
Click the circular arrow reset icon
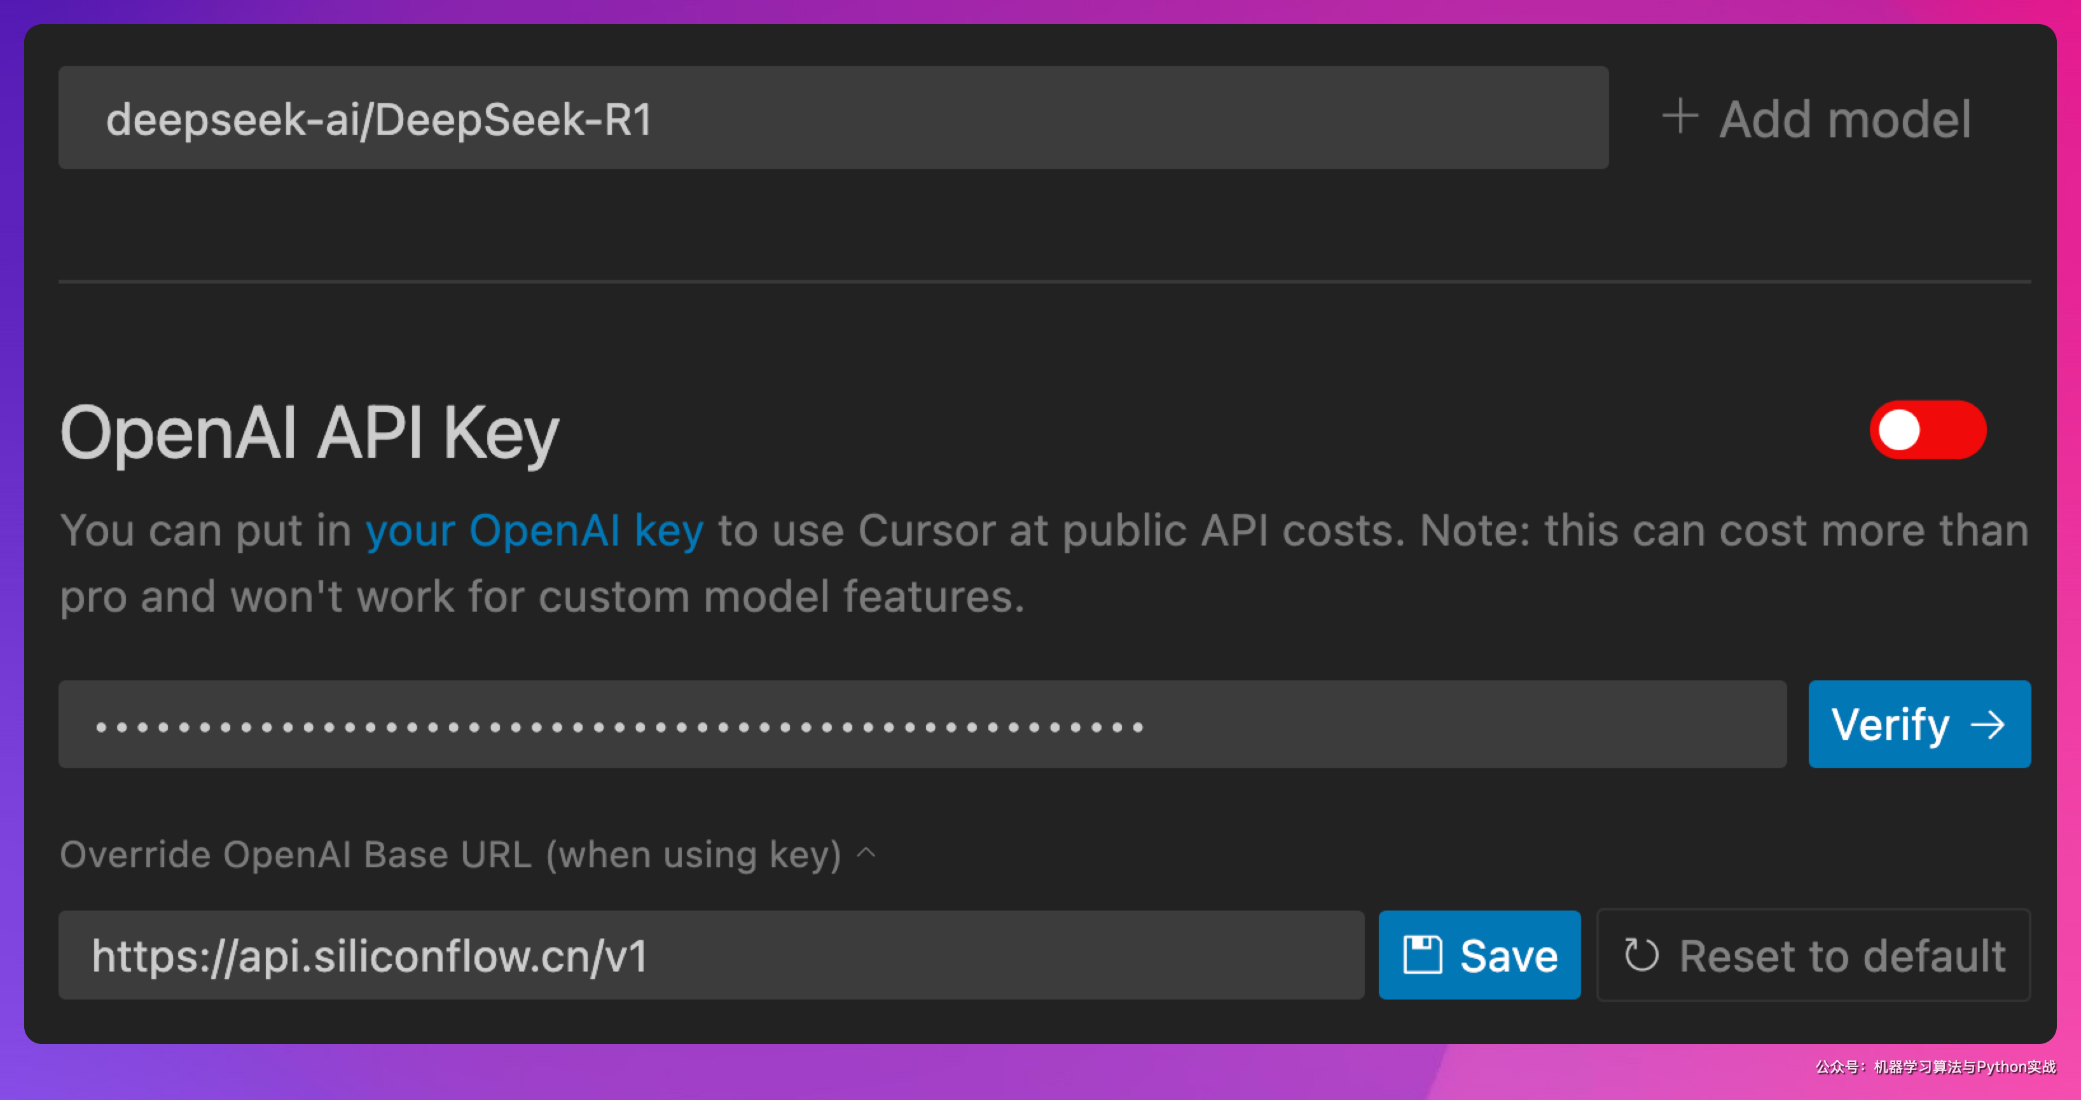[x=1641, y=956]
